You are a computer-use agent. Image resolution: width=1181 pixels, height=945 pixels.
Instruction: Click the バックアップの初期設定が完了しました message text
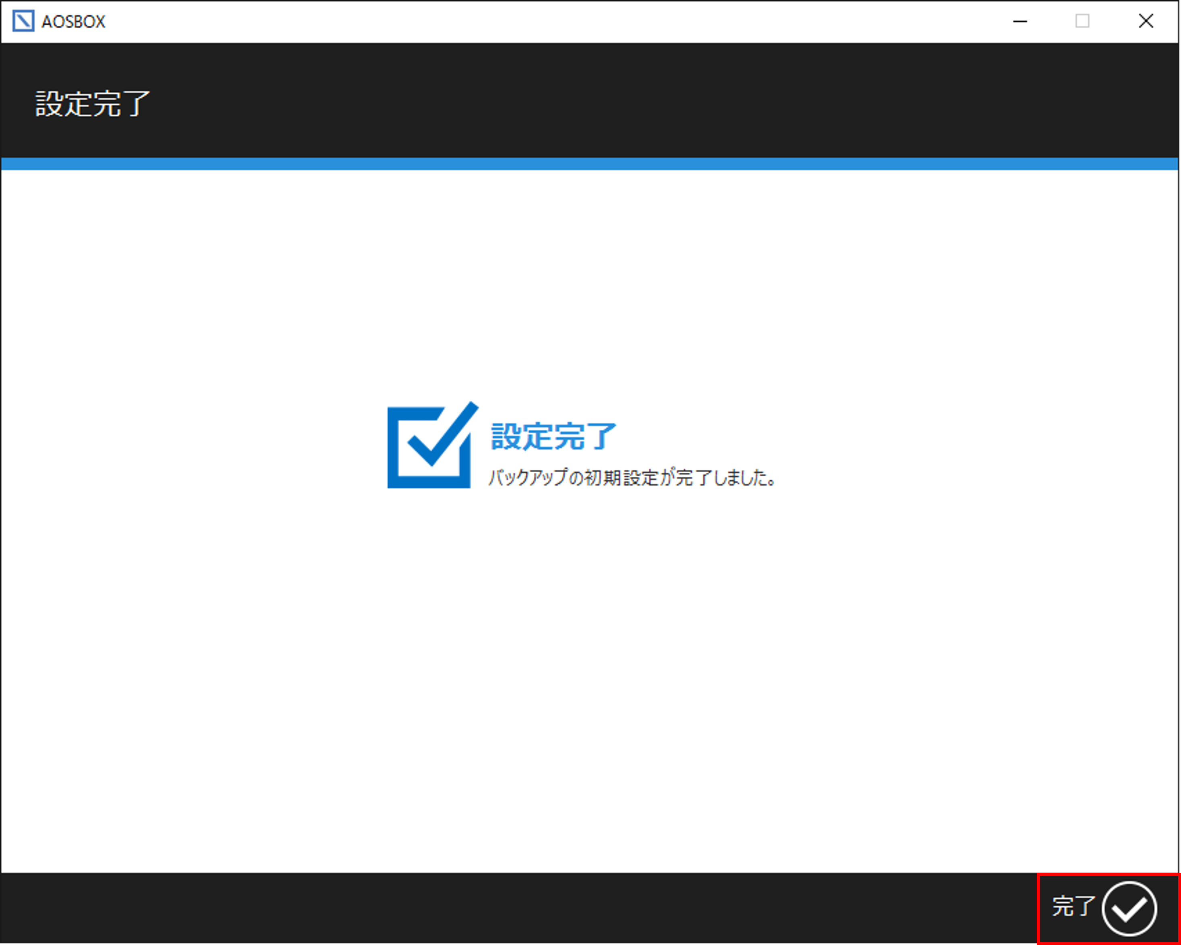tap(632, 478)
